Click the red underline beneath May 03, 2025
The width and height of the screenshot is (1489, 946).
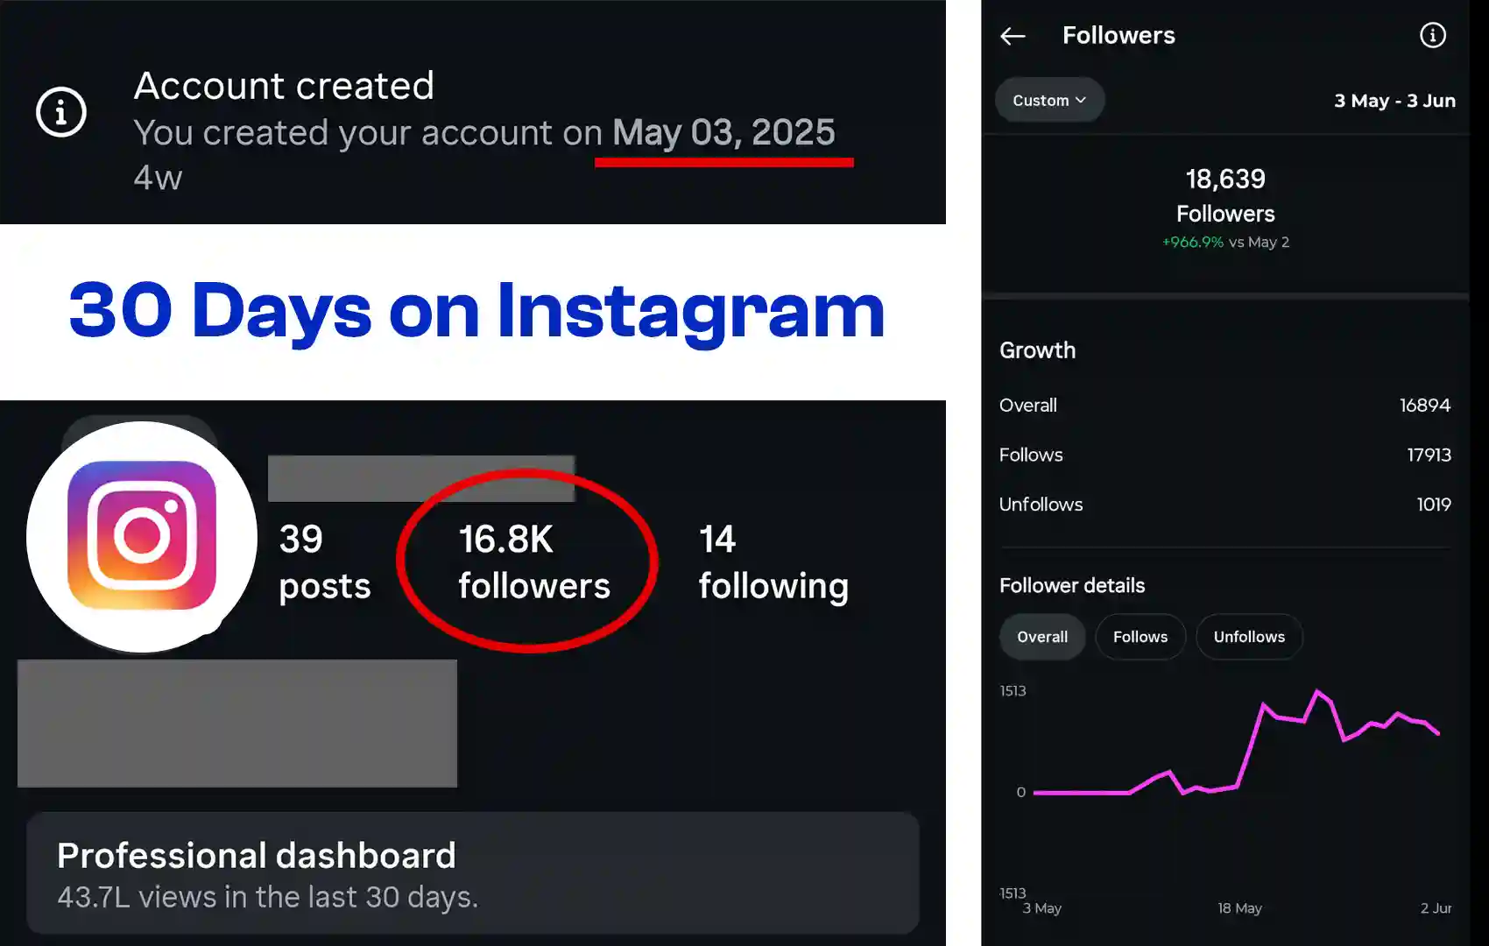click(x=724, y=160)
